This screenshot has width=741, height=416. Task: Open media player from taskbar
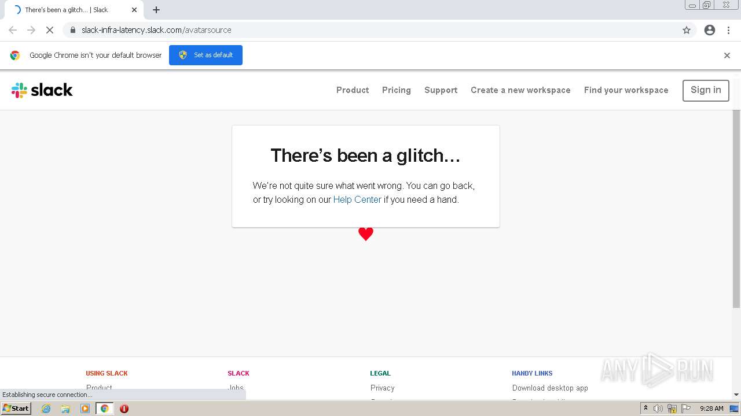click(x=85, y=408)
